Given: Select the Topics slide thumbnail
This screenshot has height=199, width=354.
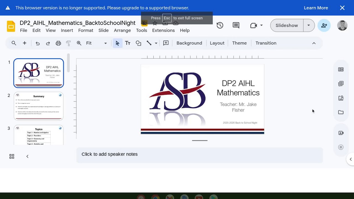Looking at the screenshot, I should pos(39,135).
